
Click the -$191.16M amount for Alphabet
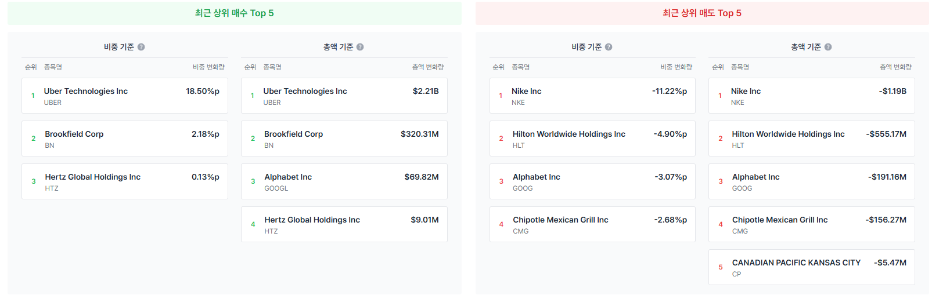[x=887, y=177]
